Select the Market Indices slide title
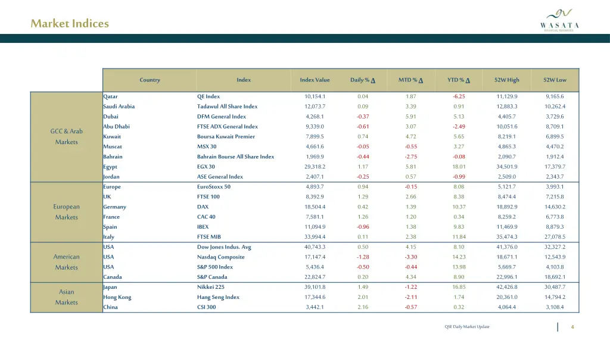Image resolution: width=610 pixels, height=343 pixels. pyautogui.click(x=69, y=24)
